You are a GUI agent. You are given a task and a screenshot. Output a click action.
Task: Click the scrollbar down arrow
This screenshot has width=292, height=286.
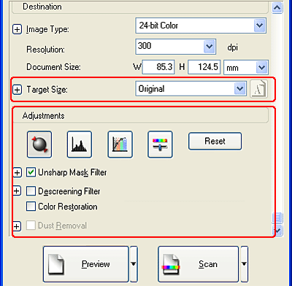(x=277, y=230)
